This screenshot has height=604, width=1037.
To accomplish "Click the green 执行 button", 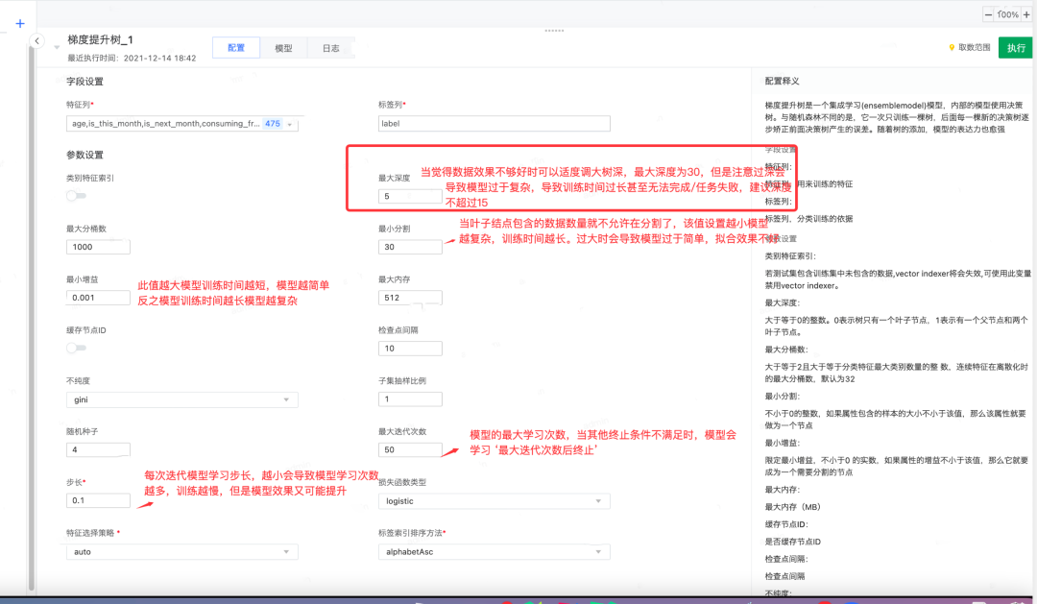I will [1015, 46].
